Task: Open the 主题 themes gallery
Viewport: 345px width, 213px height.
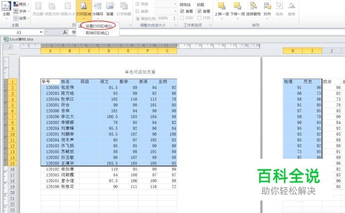Action: 6,9
